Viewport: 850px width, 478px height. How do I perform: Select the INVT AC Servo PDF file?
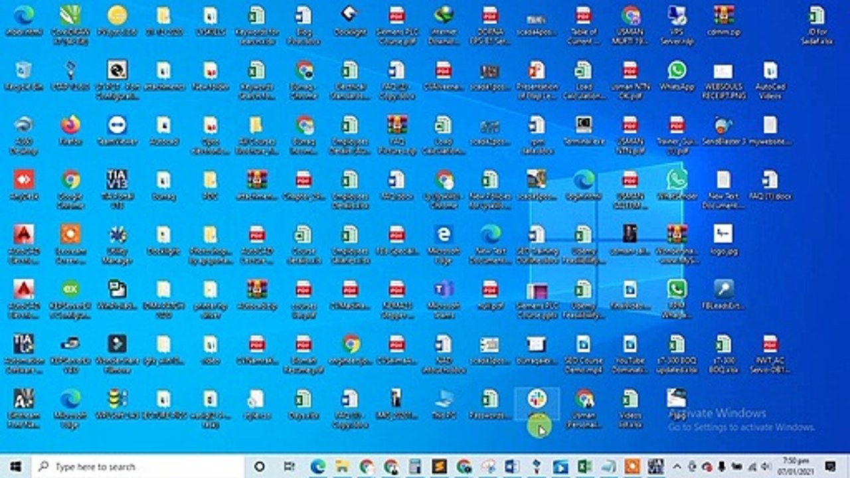(770, 353)
